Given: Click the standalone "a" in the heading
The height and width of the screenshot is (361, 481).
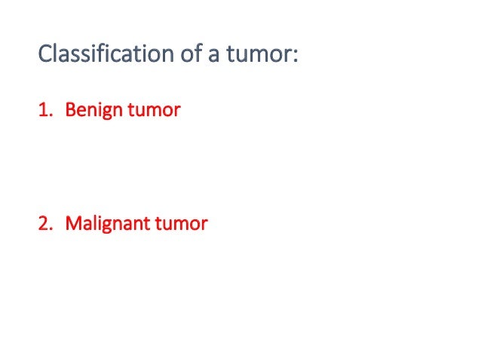Looking at the screenshot, I should click(x=214, y=55).
